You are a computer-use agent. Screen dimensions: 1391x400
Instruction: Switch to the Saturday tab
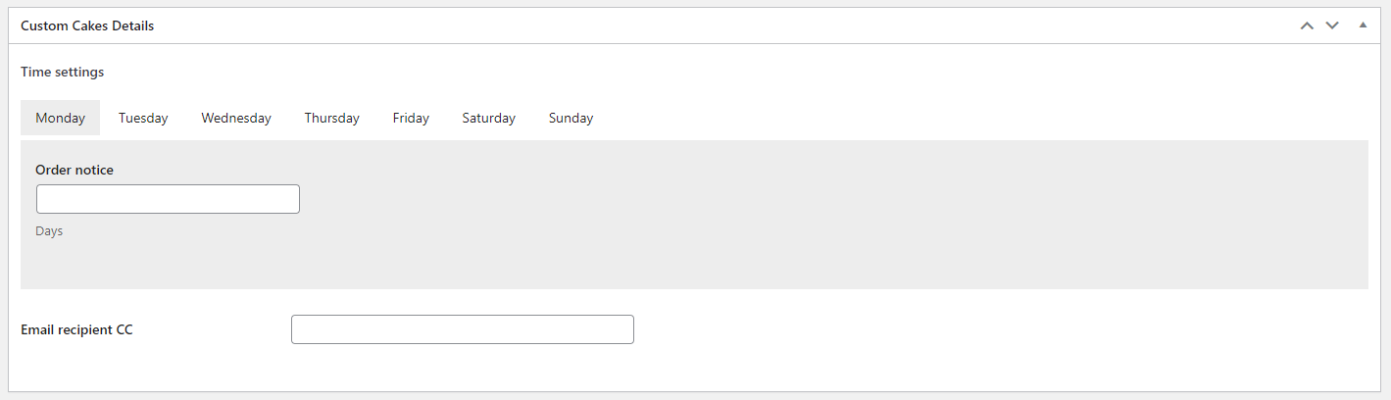pyautogui.click(x=488, y=118)
